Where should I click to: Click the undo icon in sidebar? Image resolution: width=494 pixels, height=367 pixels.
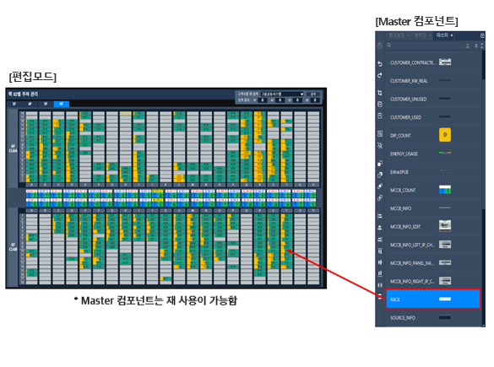click(380, 64)
